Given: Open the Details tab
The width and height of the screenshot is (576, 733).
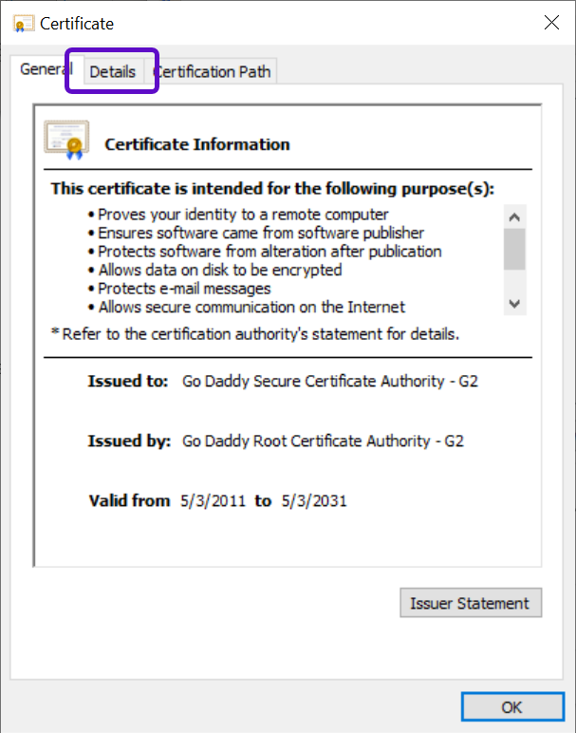Looking at the screenshot, I should click(x=112, y=71).
